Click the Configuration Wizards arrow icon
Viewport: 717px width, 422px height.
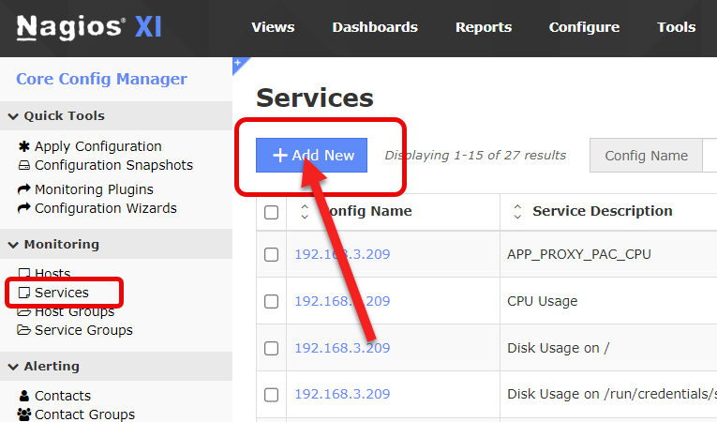pos(24,208)
